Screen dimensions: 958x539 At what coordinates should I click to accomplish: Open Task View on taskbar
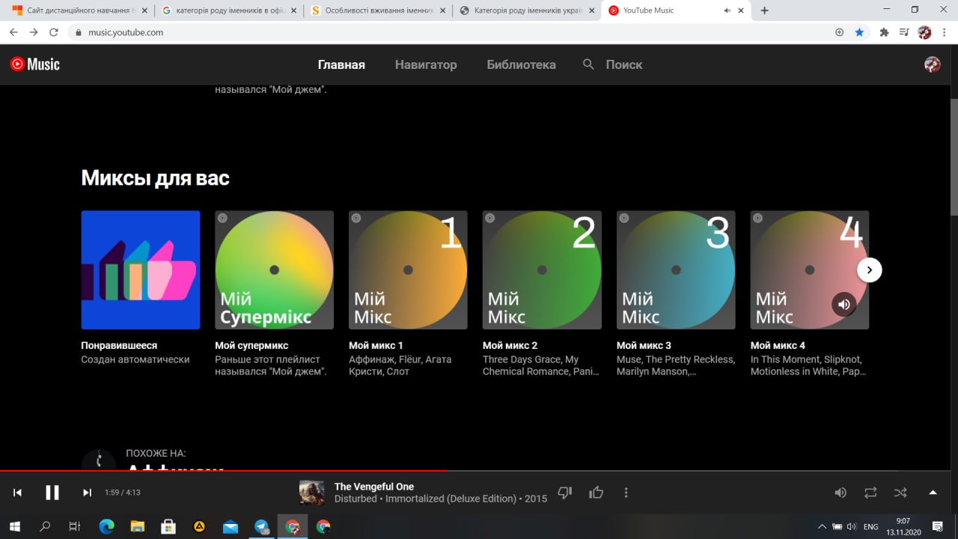tap(75, 526)
